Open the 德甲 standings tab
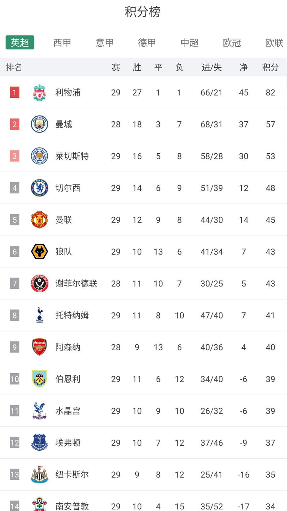The width and height of the screenshot is (287, 511). pos(147,42)
